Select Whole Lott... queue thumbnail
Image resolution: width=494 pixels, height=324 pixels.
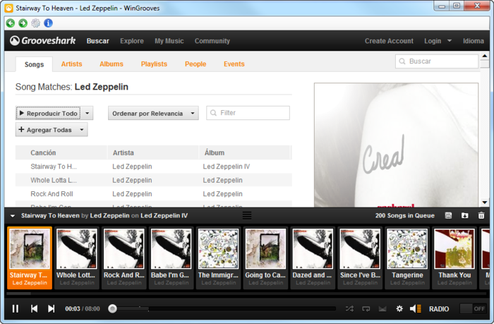77,258
